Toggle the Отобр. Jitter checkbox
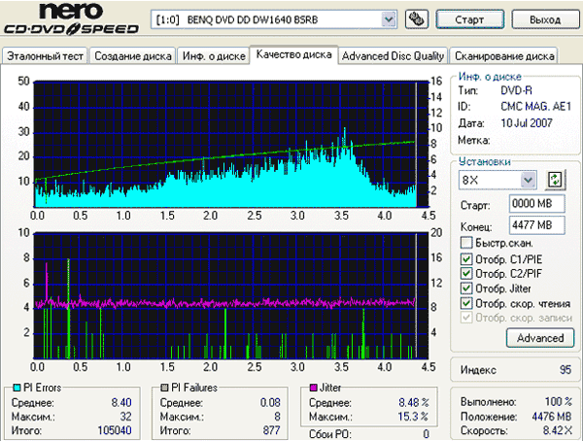583x441 pixels. tap(466, 288)
